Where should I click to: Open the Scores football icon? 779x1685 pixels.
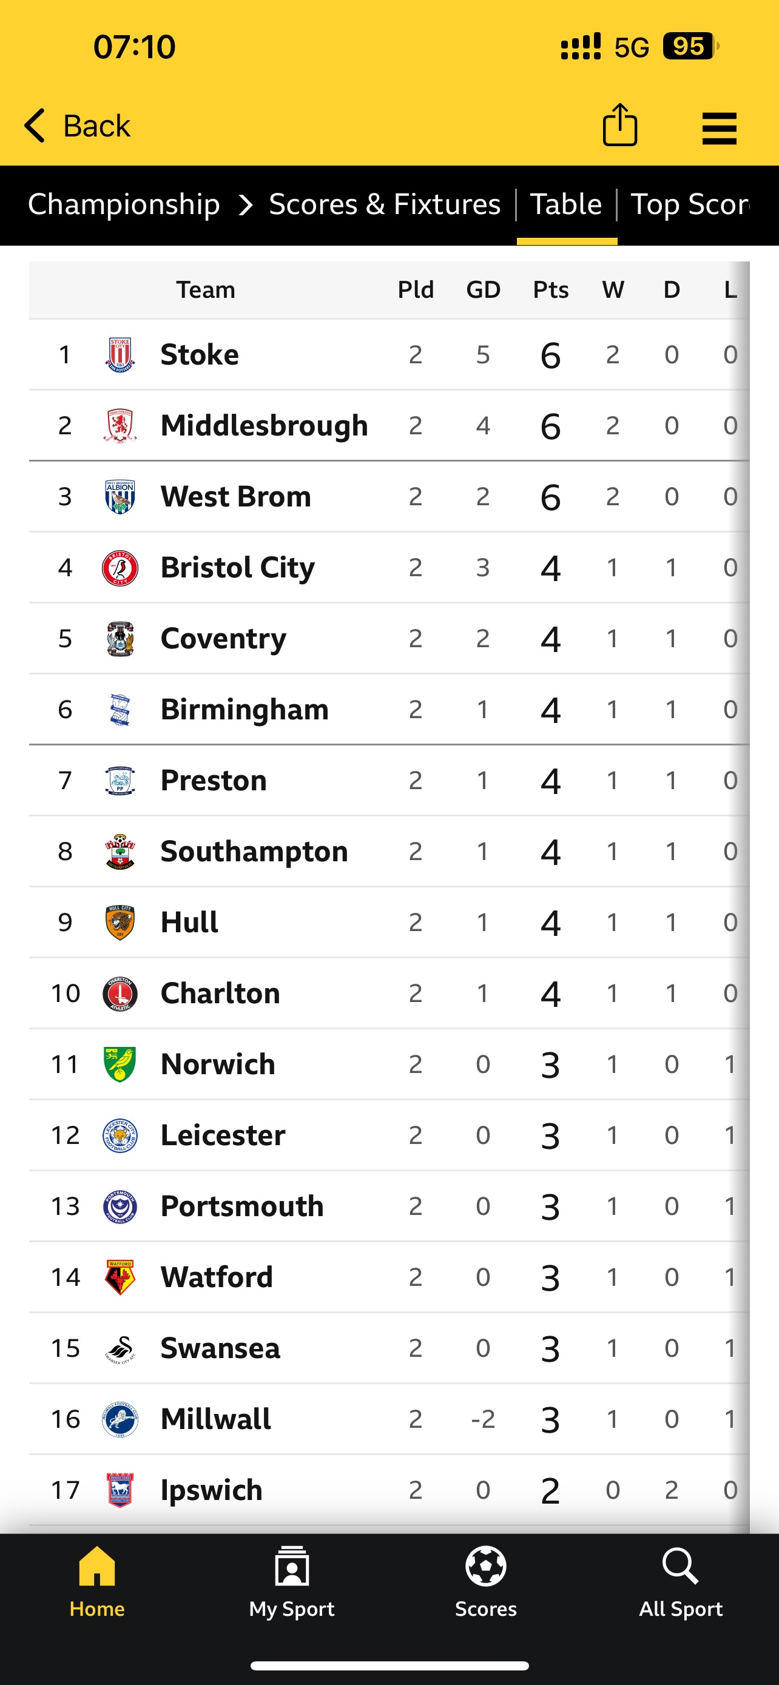coord(485,1566)
